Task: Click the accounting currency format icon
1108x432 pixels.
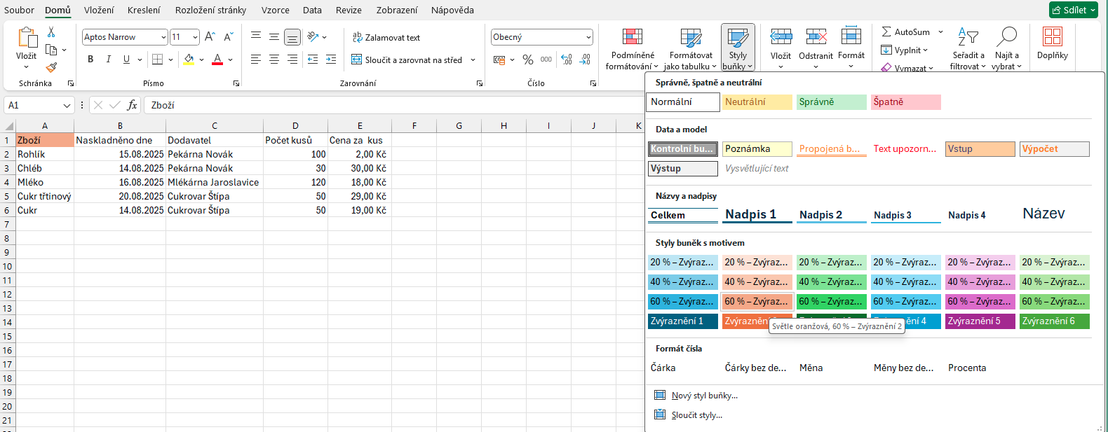Action: click(x=499, y=60)
